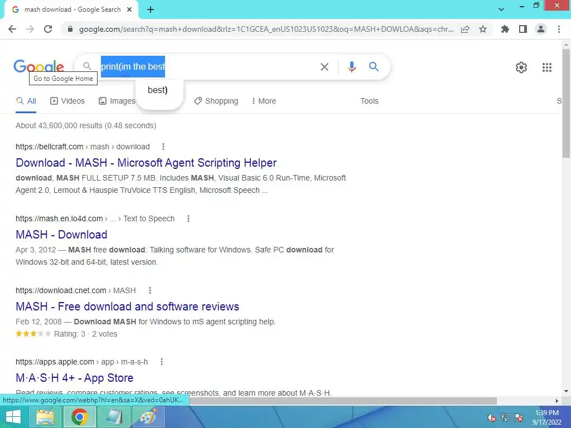Screen dimensions: 571x428
Task: Open a new tab with plus button
Action: pos(151,10)
